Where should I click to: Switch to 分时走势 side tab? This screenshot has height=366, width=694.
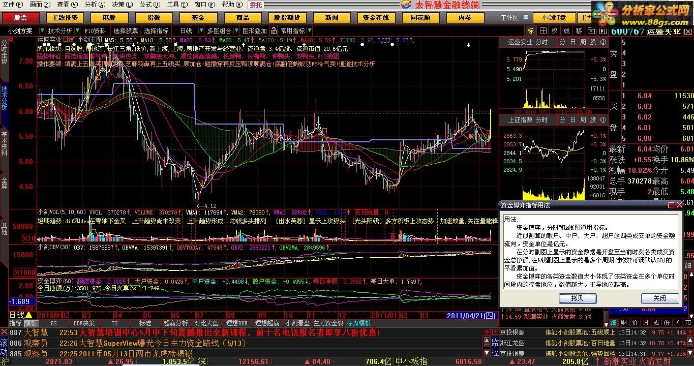[4, 53]
